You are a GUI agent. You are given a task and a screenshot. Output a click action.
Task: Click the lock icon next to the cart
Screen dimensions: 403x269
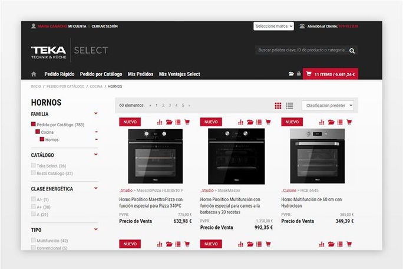(299, 74)
